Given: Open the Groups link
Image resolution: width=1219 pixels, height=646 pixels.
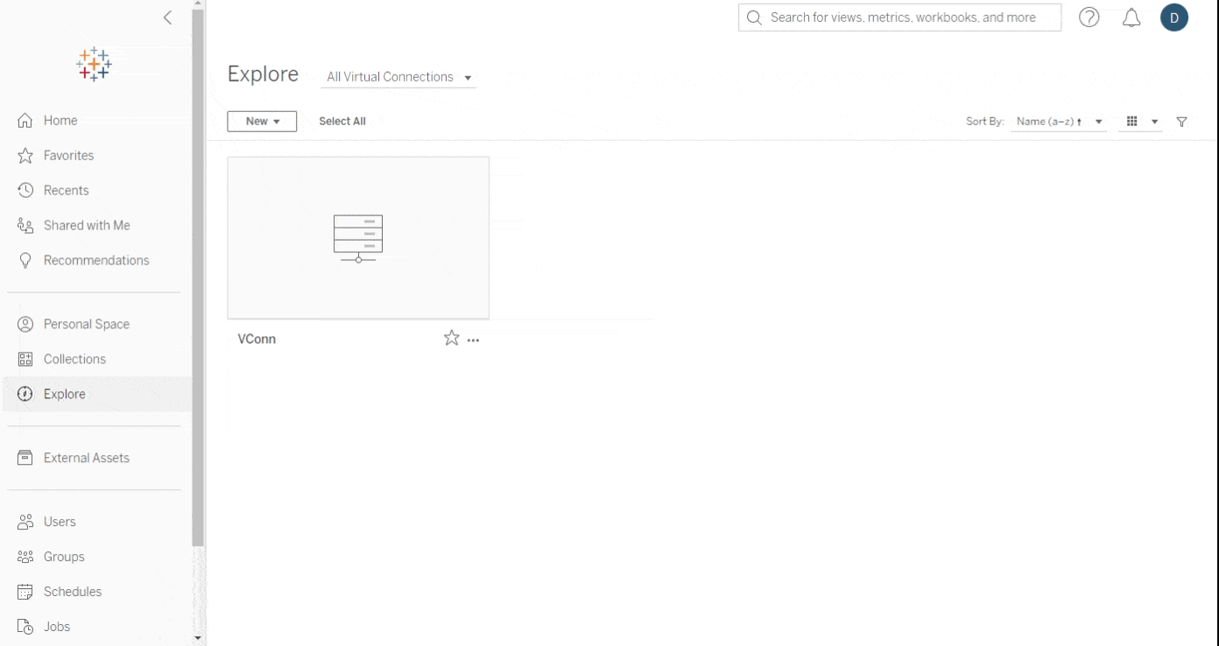Looking at the screenshot, I should point(64,557).
